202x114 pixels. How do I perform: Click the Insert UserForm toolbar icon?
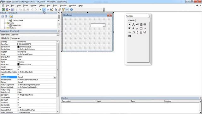pyautogui.click(x=7, y=9)
